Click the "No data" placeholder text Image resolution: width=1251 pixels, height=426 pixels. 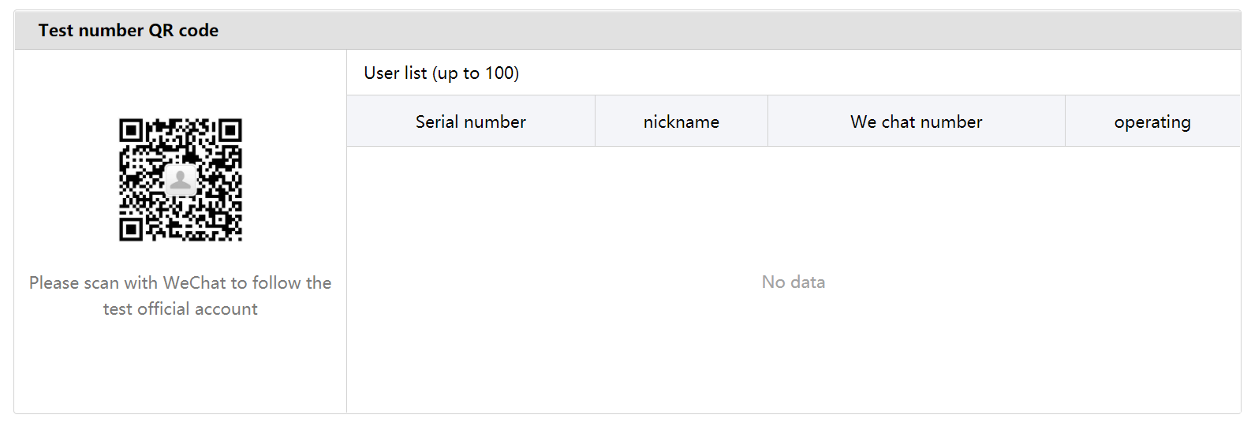pos(794,282)
